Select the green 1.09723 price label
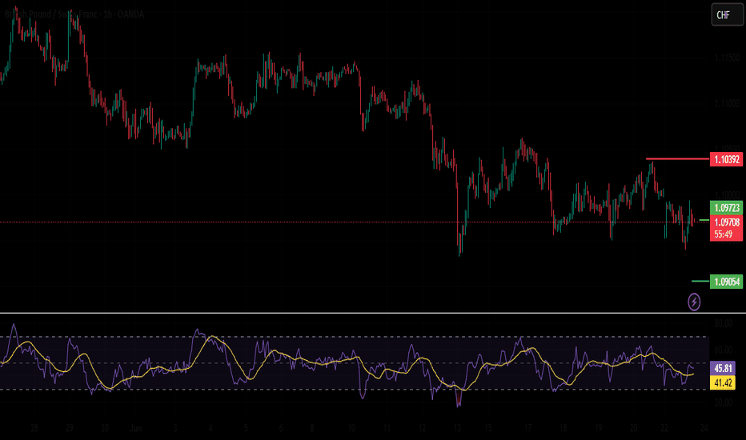This screenshot has width=746, height=440. [x=726, y=208]
